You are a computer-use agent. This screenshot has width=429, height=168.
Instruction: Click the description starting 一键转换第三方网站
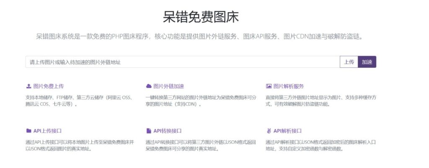tap(201, 101)
